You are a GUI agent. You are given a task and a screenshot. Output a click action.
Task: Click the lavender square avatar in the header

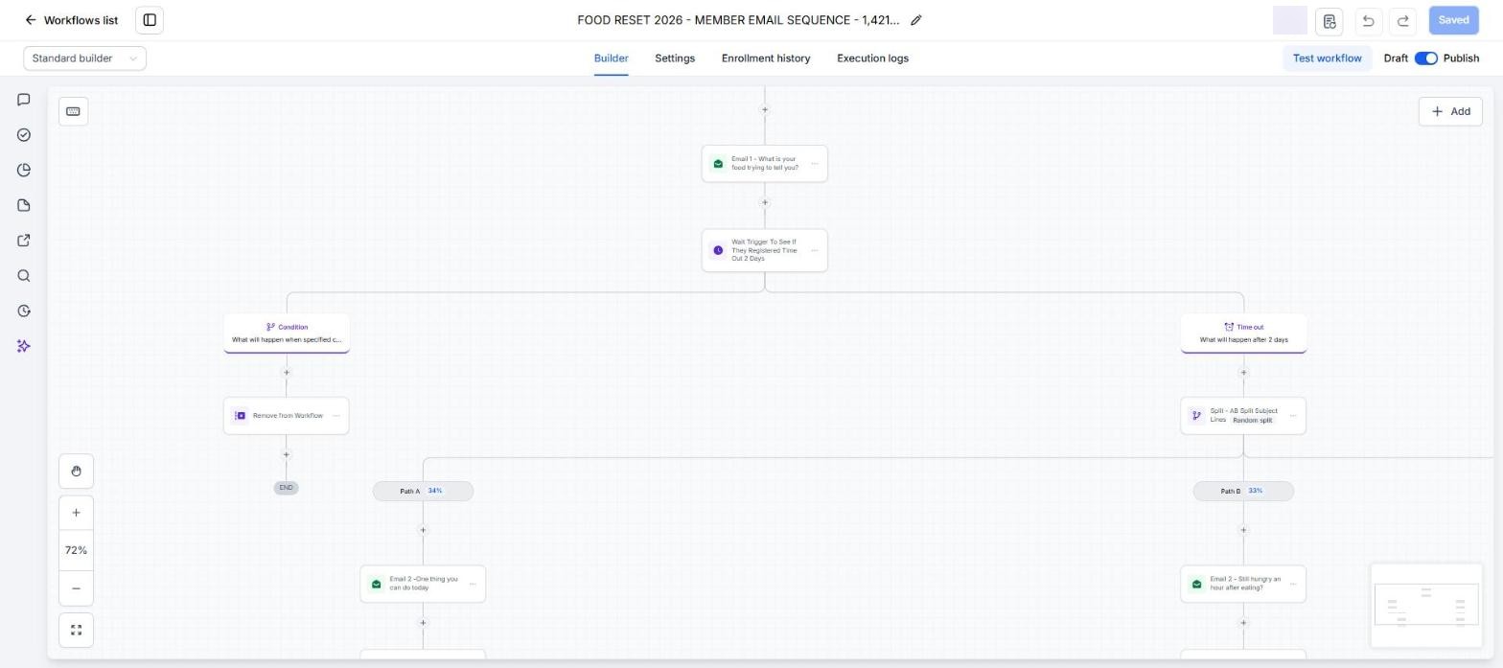(1289, 20)
